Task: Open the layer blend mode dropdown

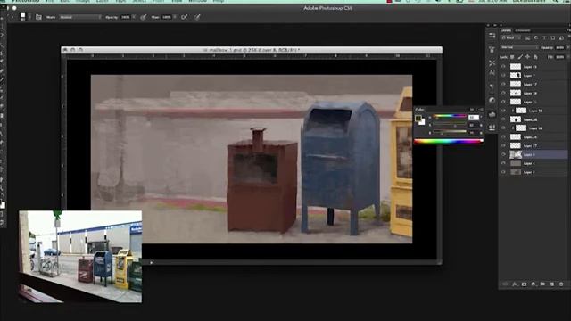Action: pos(519,47)
